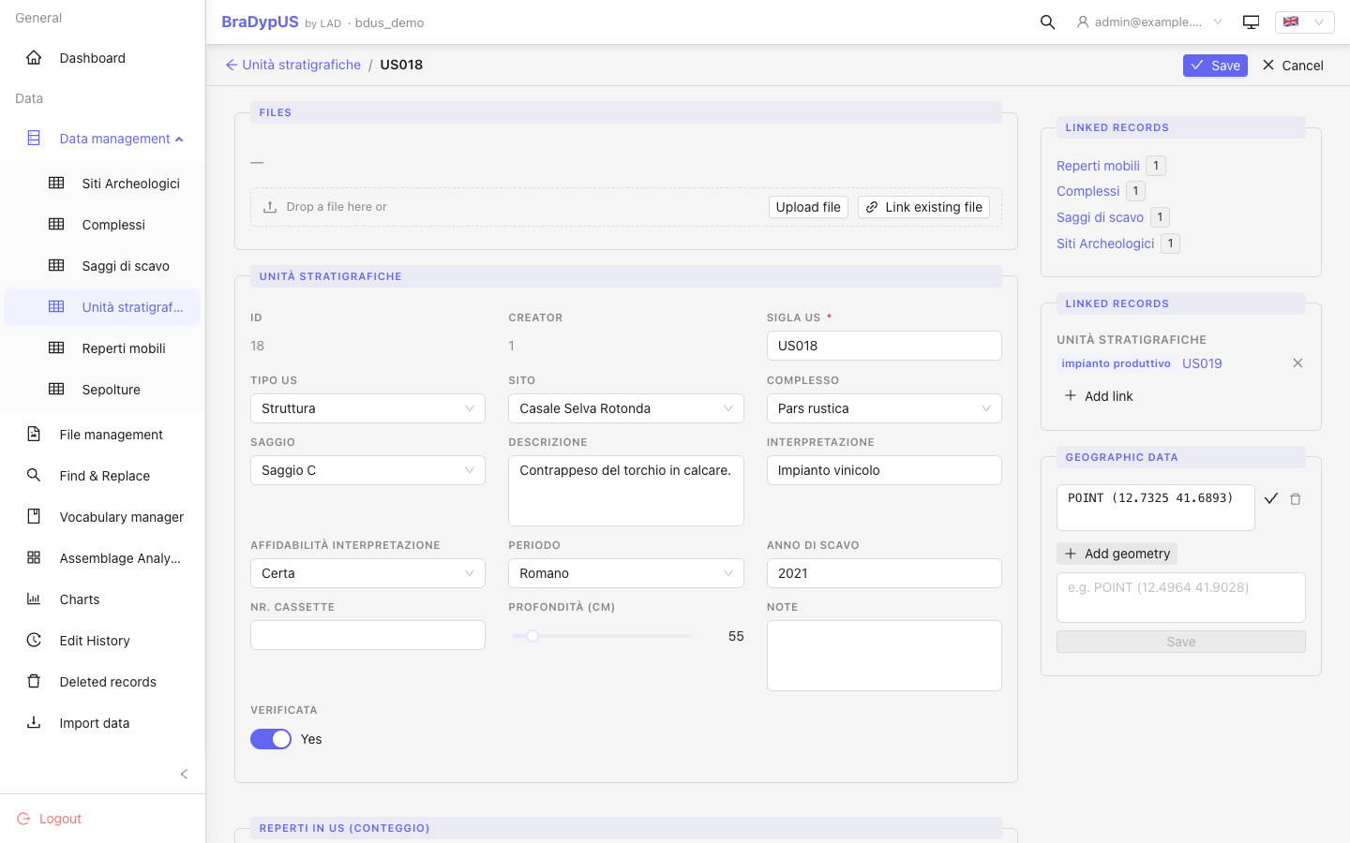The height and width of the screenshot is (843, 1350).
Task: Click Add link button
Action: pyautogui.click(x=1099, y=396)
